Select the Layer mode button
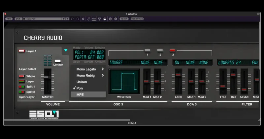 [21, 81]
